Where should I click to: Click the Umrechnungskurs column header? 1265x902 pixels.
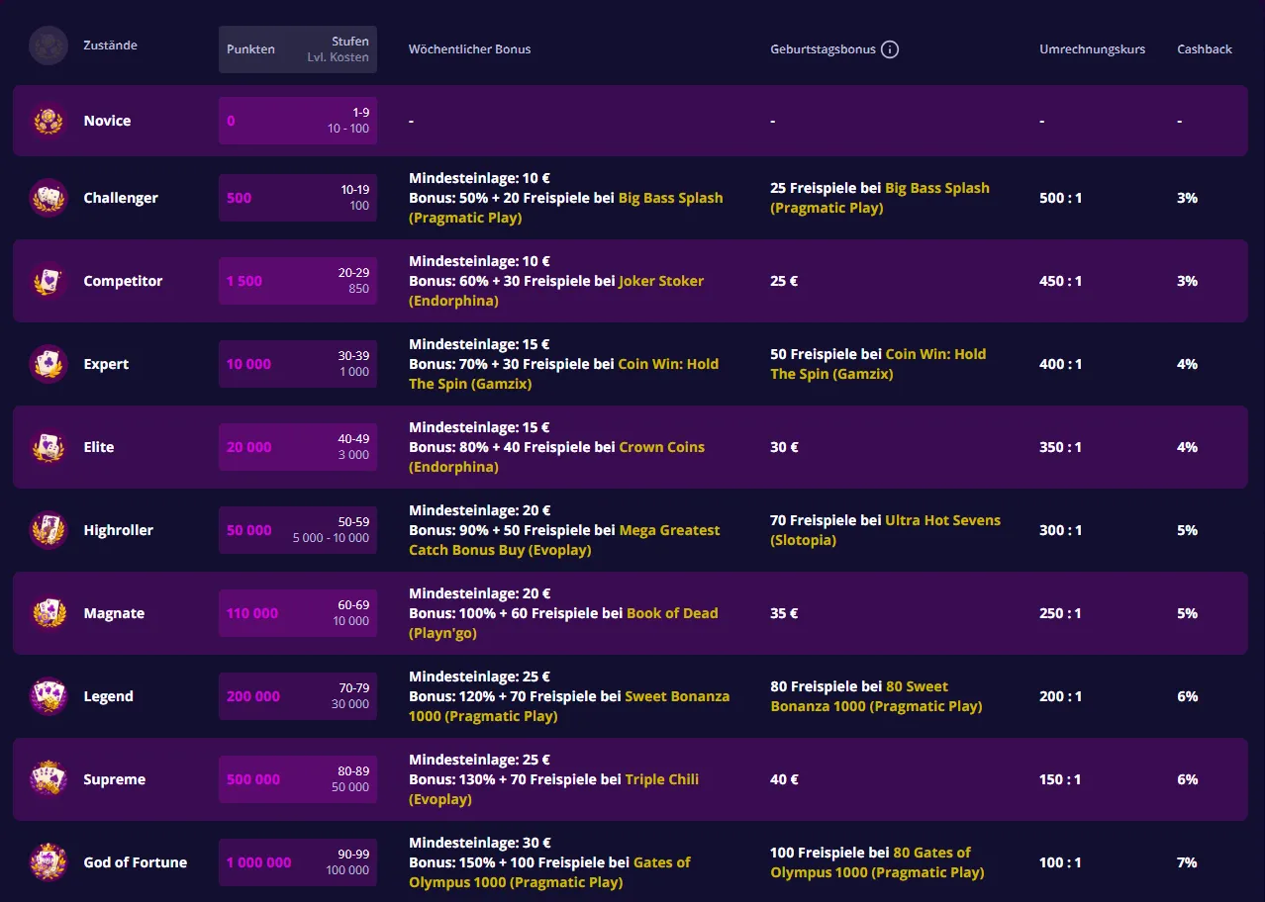pos(1093,49)
